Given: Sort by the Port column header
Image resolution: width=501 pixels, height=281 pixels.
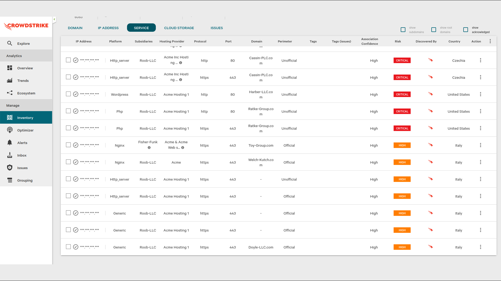Looking at the screenshot, I should click(x=228, y=41).
